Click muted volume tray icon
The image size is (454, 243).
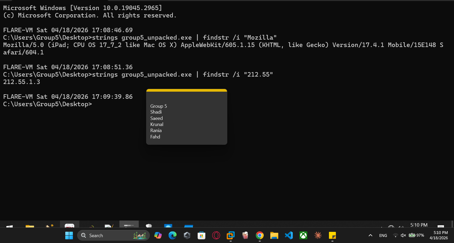point(403,235)
